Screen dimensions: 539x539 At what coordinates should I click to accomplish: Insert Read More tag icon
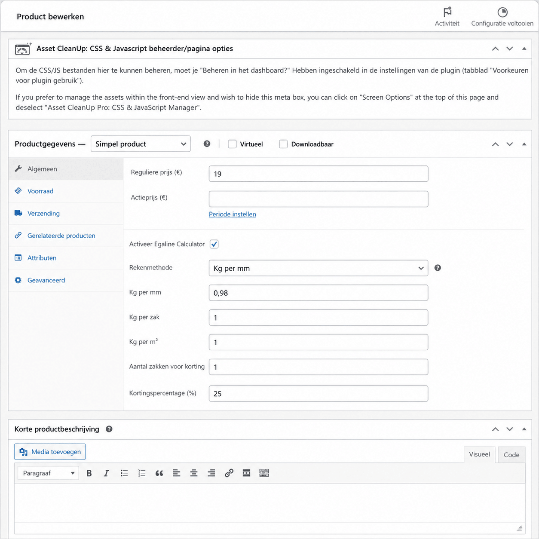pos(246,473)
